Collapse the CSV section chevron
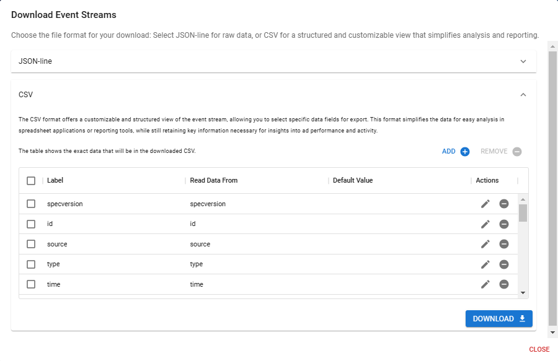558x361 pixels. point(523,95)
